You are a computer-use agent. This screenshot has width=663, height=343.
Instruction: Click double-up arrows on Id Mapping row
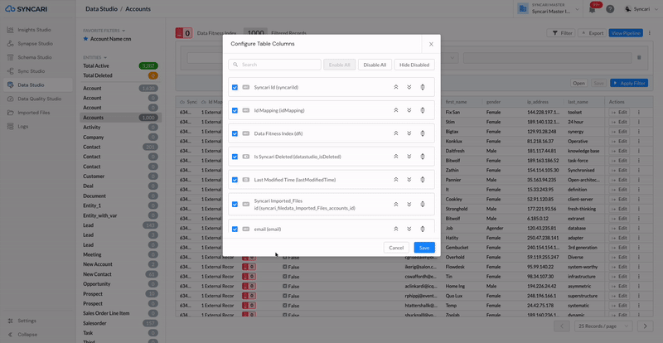point(396,110)
